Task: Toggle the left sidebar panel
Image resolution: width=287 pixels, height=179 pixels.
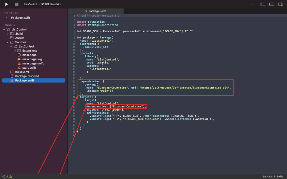Action: coord(263,4)
